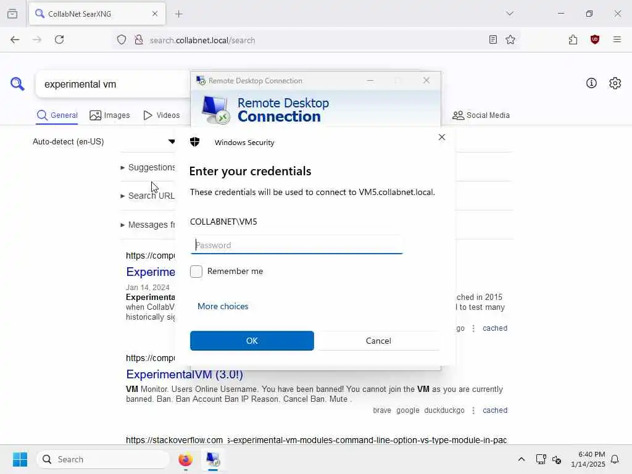Expand the Search URL section
Viewport: 632px width, 474px height.
tap(148, 196)
